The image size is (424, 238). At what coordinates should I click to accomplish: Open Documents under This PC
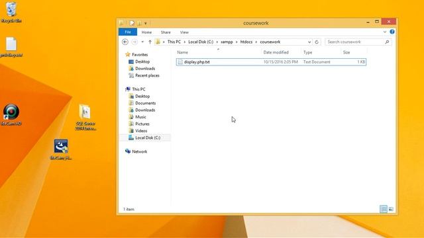[x=146, y=103]
